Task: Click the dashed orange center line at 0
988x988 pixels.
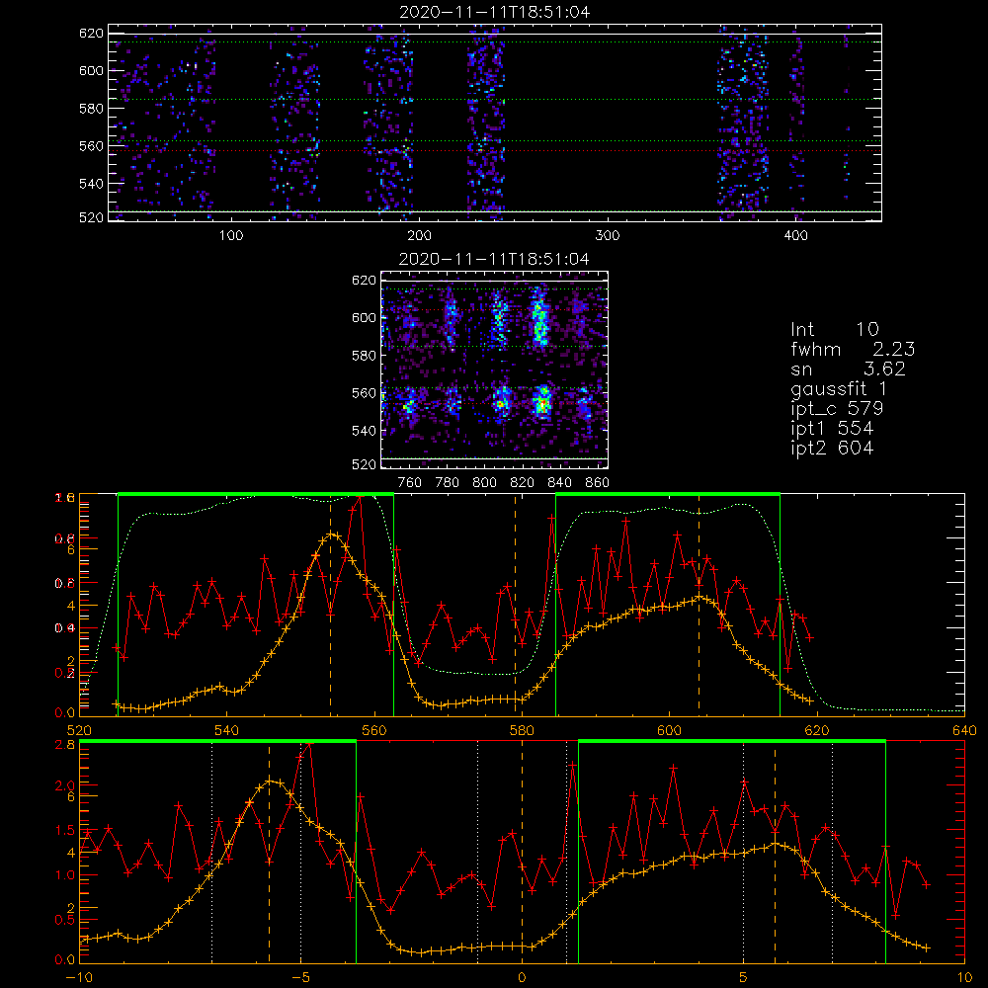Action: pyautogui.click(x=522, y=852)
